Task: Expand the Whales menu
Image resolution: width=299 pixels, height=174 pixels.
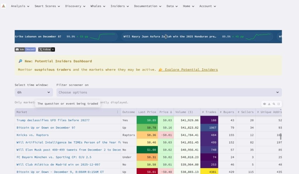Action: tap(98, 6)
